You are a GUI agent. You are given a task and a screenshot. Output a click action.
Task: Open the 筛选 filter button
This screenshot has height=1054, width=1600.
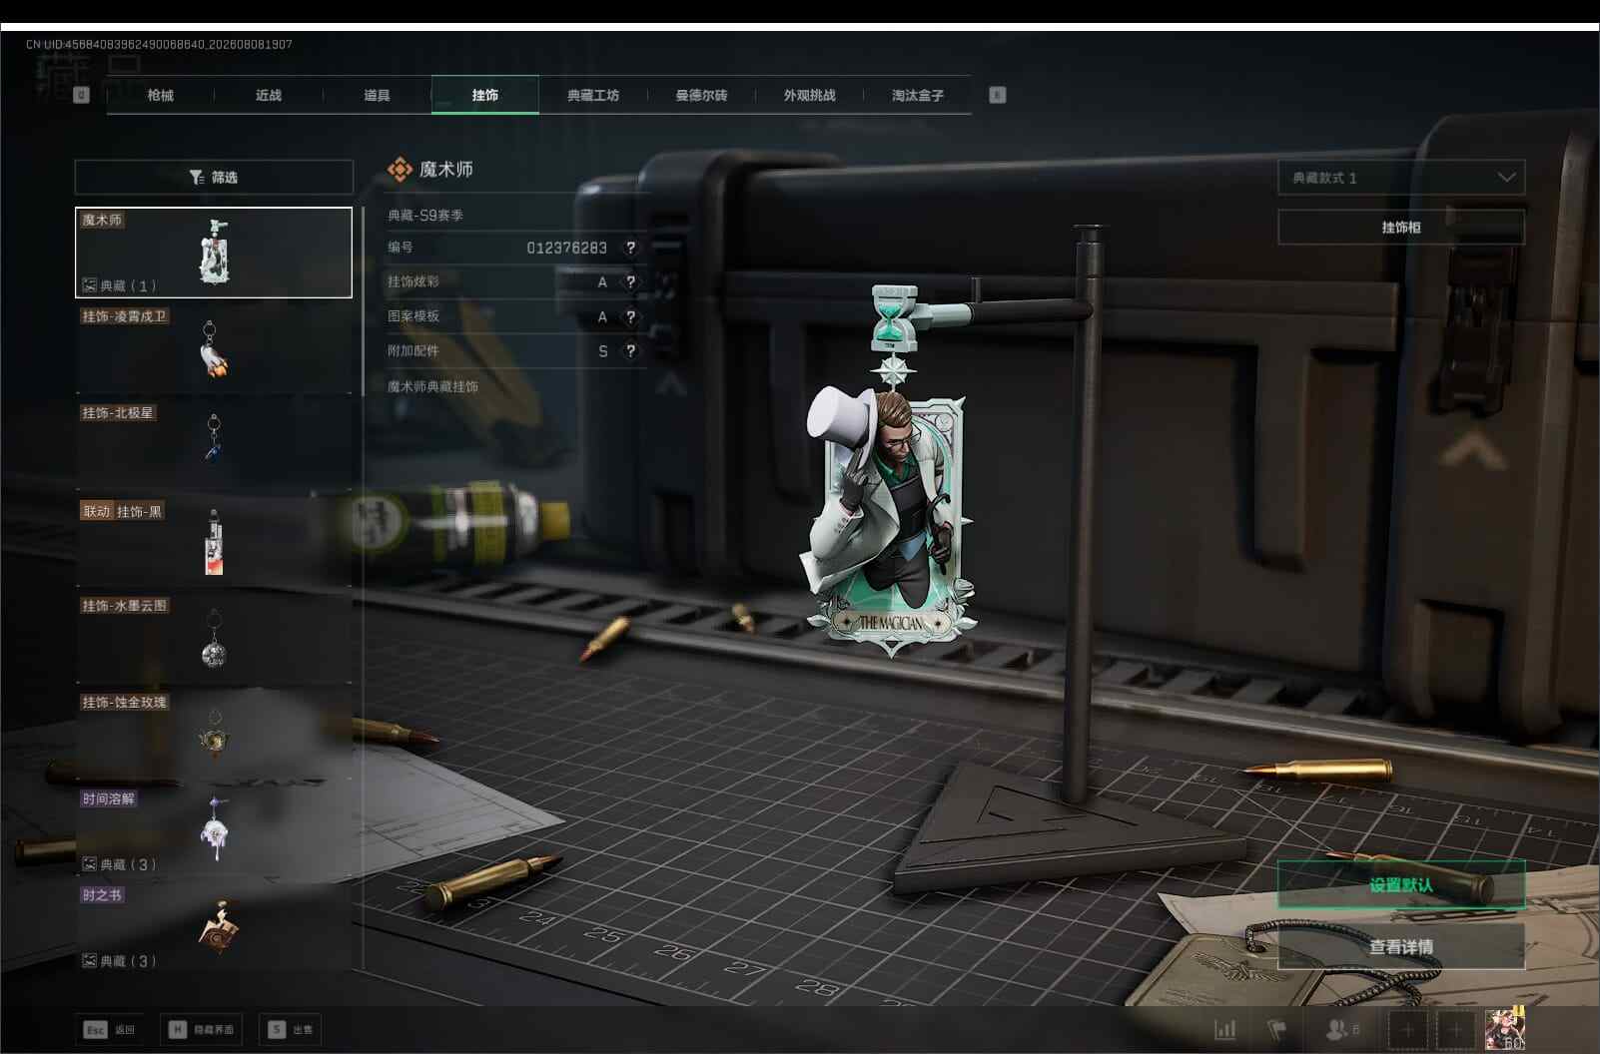(214, 177)
